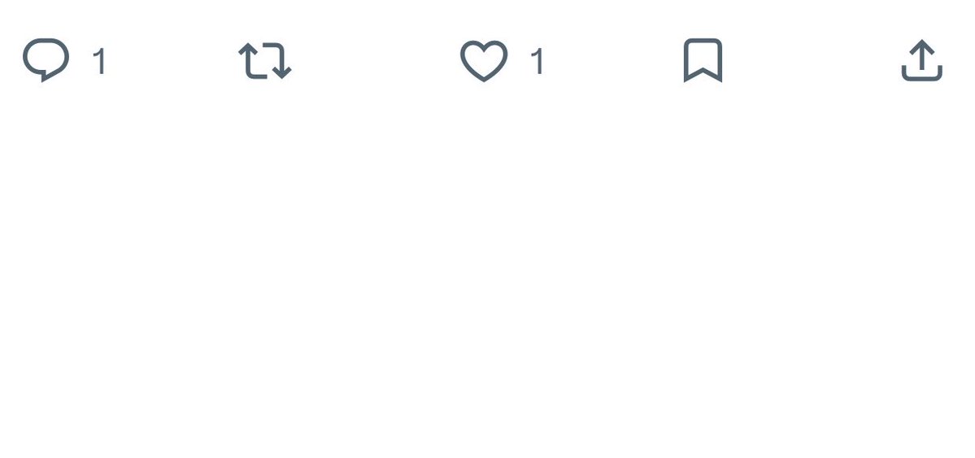Choose the outlined heart button
The height and width of the screenshot is (458, 975).
484,60
